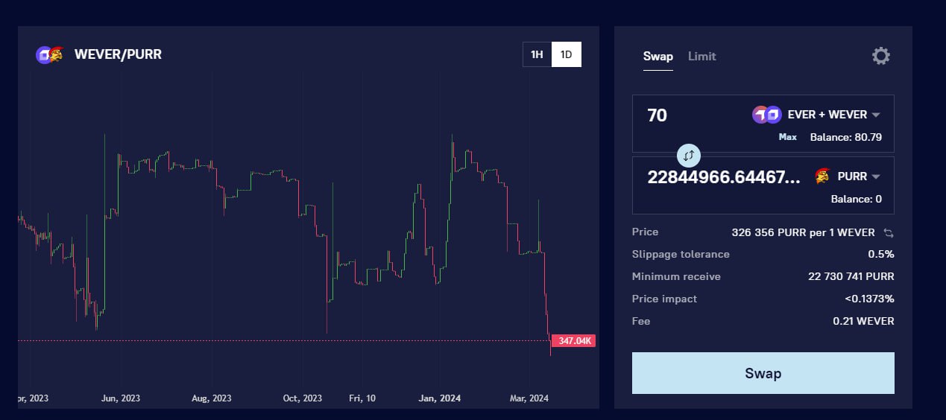This screenshot has width=946, height=420.
Task: Click the WEVER/PURR pair token icon
Action: click(49, 54)
